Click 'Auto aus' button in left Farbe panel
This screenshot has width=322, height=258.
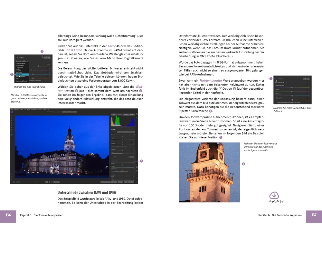coord(47,57)
